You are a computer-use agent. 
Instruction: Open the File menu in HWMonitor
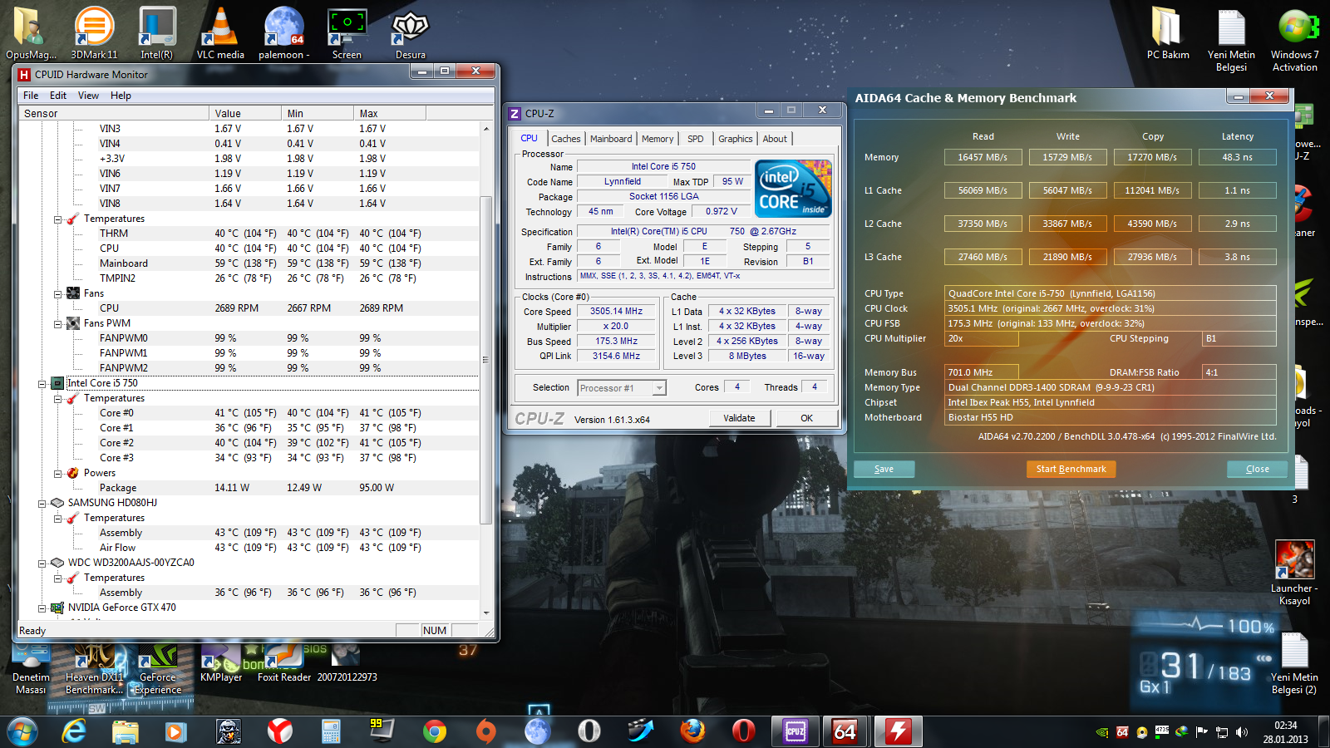point(31,96)
